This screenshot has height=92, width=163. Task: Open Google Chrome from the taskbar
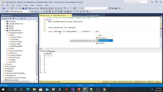[x=104, y=89]
